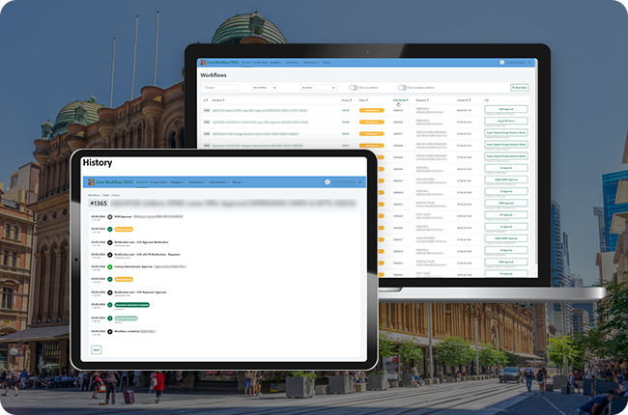Click user avatar icon in tablet header
Image resolution: width=628 pixels, height=415 pixels.
(328, 182)
